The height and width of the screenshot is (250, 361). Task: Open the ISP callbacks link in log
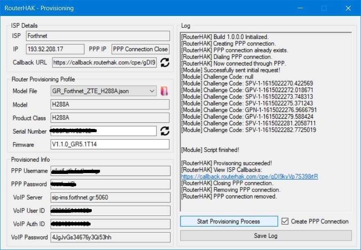click(249, 176)
